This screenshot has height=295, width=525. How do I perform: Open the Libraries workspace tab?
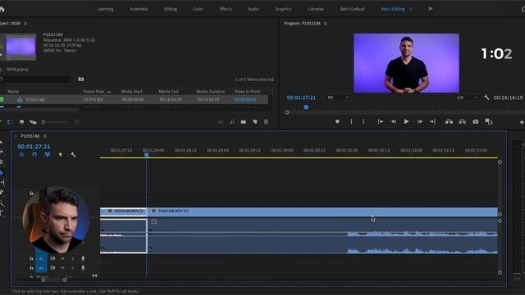point(316,9)
